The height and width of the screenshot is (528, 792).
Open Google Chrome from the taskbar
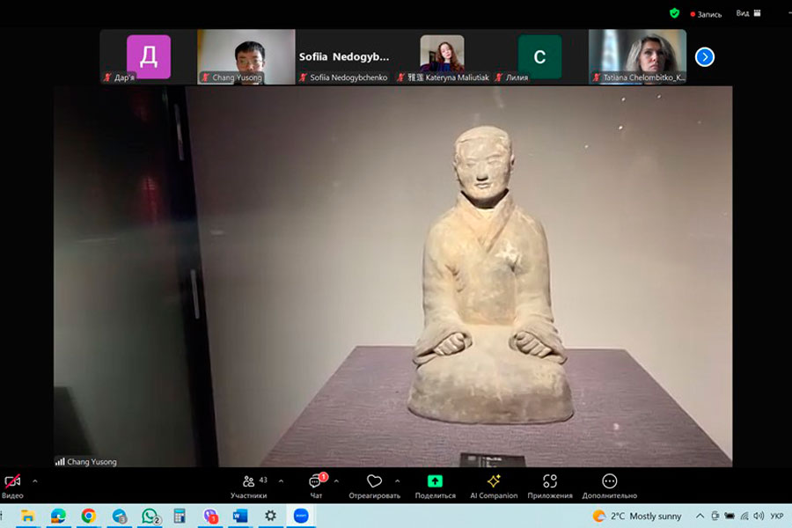pyautogui.click(x=89, y=516)
